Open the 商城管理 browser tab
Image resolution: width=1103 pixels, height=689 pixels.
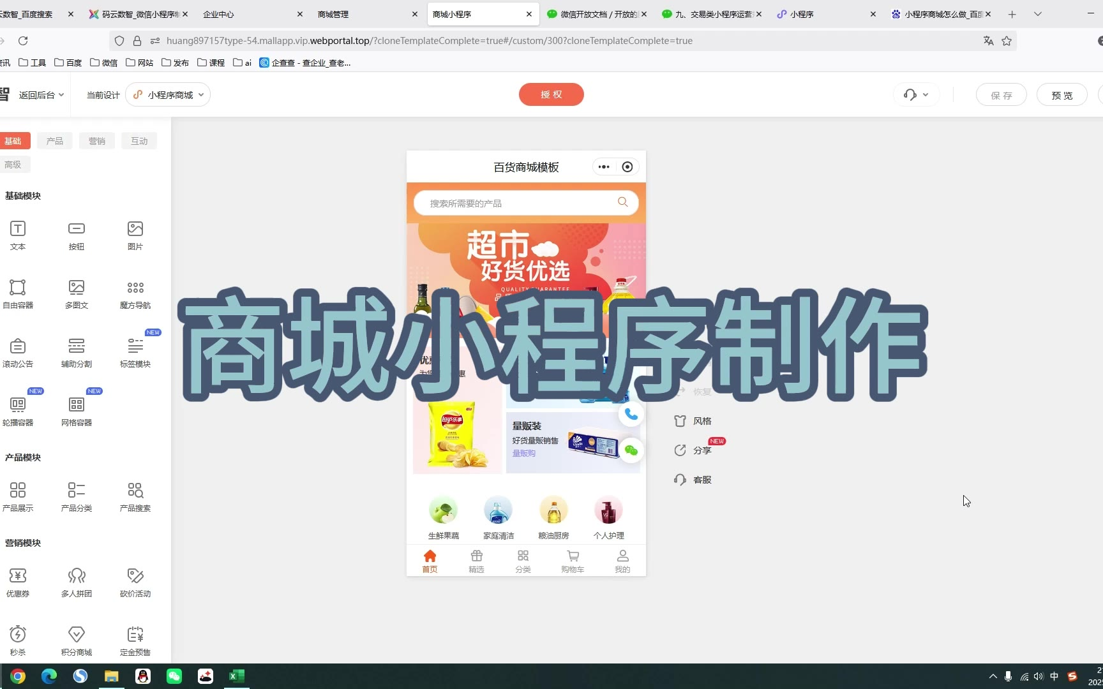point(368,14)
